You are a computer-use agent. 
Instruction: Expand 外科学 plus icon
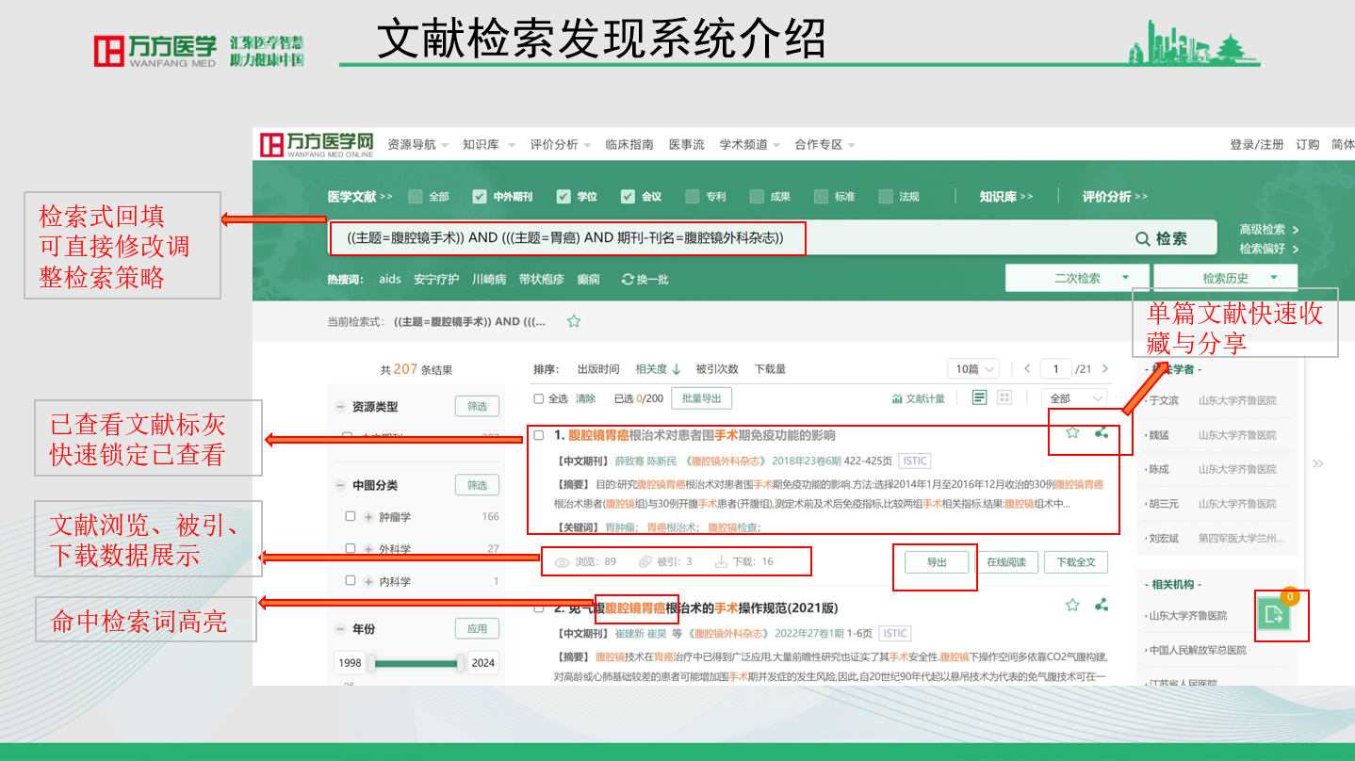pos(368,548)
